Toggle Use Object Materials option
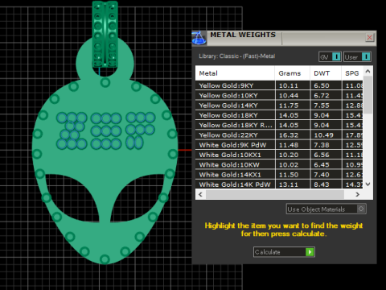This screenshot has width=386, height=290. tap(326, 209)
